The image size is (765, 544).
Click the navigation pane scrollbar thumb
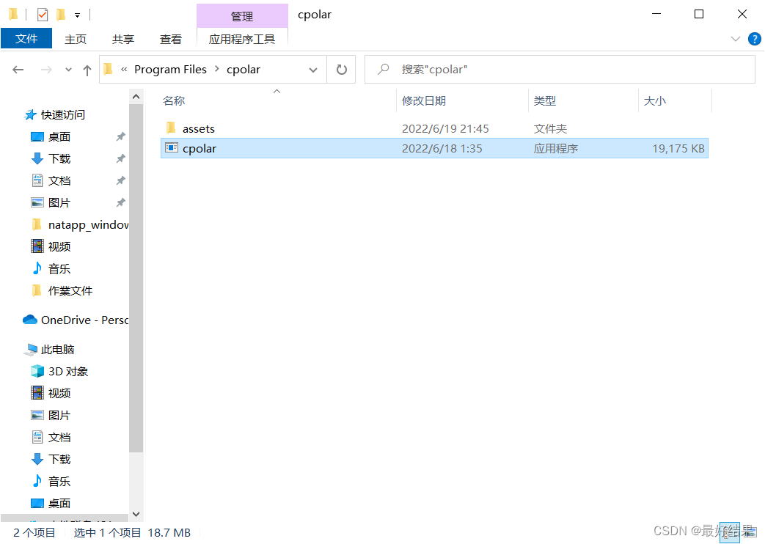coord(136,278)
